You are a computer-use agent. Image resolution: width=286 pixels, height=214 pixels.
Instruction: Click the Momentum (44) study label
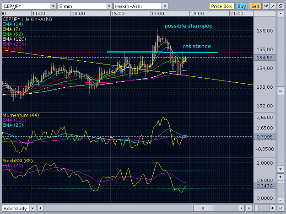(21, 115)
